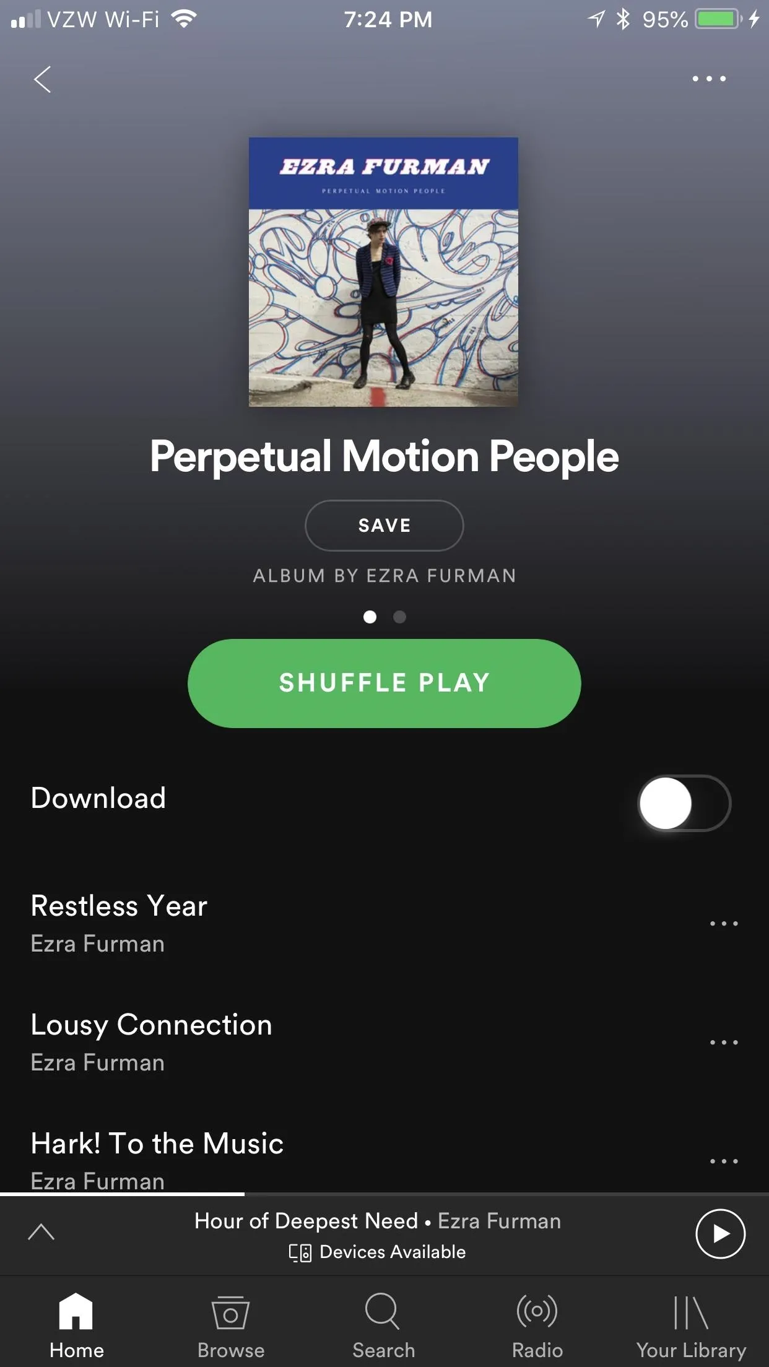The height and width of the screenshot is (1367, 769).
Task: Open the options menu for Lousy Connection
Action: tap(724, 1042)
